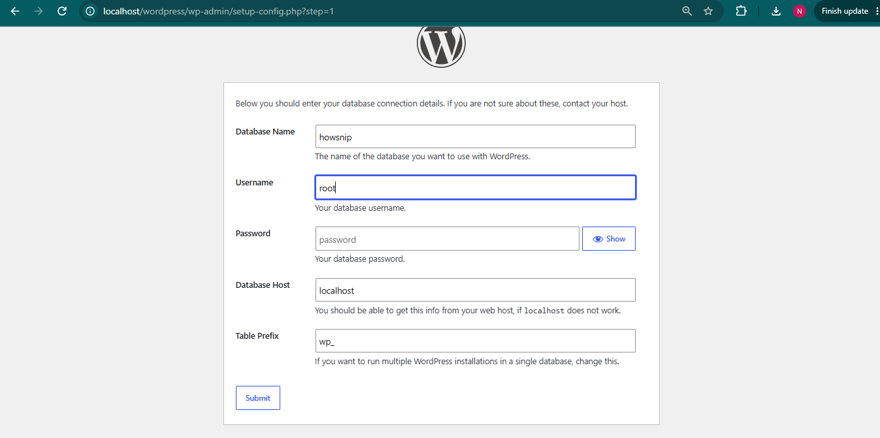Click the Finish update button
Image resolution: width=880 pixels, height=438 pixels.
coord(845,11)
